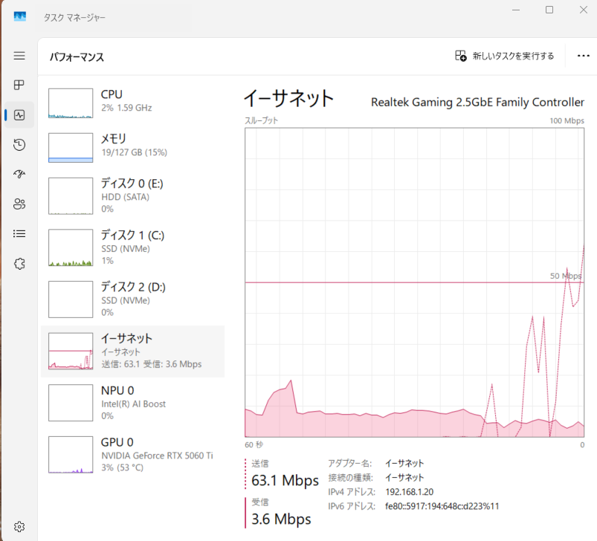Click the 新しいタスクを実行する button
597x541 pixels.
504,56
